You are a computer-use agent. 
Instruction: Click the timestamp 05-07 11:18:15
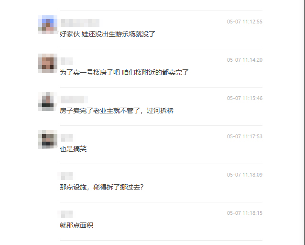tap(245, 213)
